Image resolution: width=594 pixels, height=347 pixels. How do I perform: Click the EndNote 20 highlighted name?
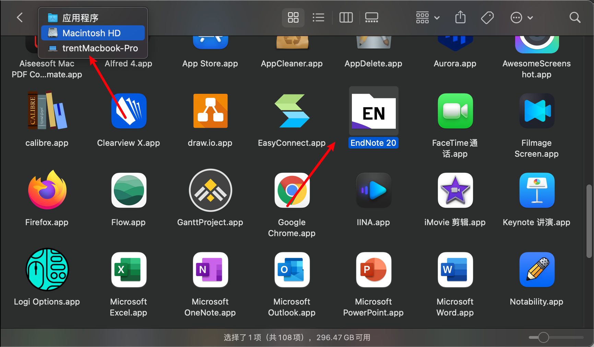click(373, 143)
